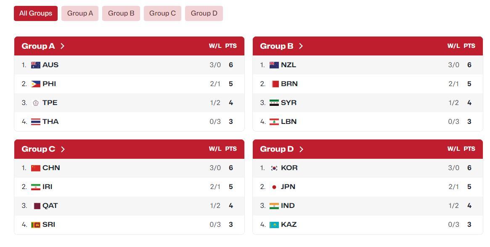490x247 pixels.
Task: Click the Lebanon flag next to LBN
Action: point(274,122)
